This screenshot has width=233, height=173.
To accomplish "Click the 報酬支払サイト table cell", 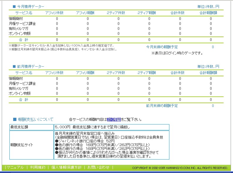I will (31, 145).
